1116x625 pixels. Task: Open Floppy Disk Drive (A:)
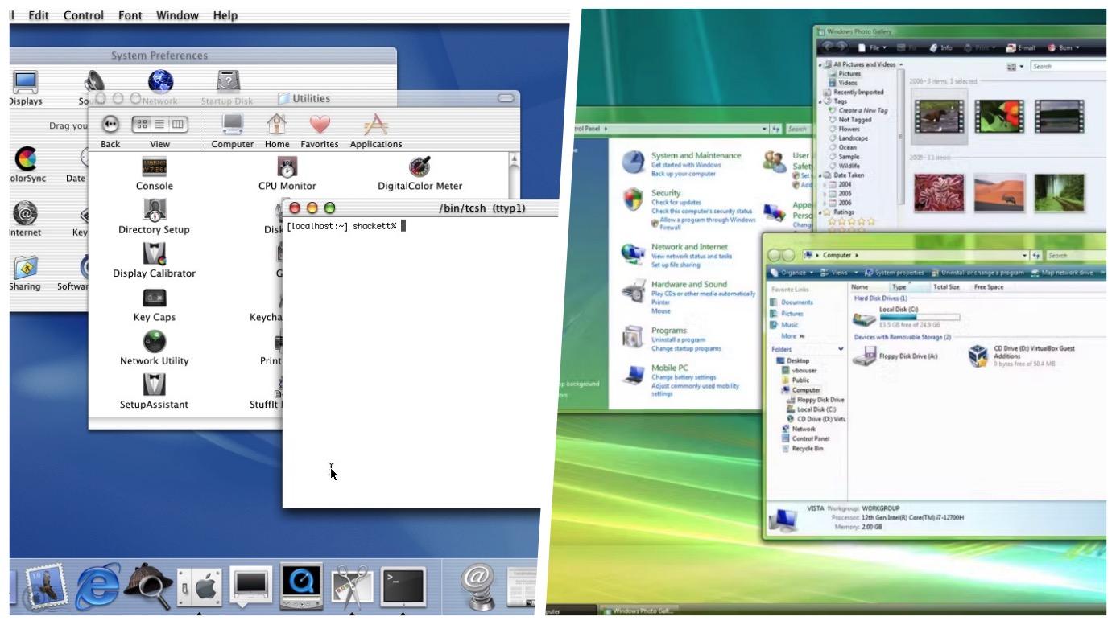coord(895,356)
